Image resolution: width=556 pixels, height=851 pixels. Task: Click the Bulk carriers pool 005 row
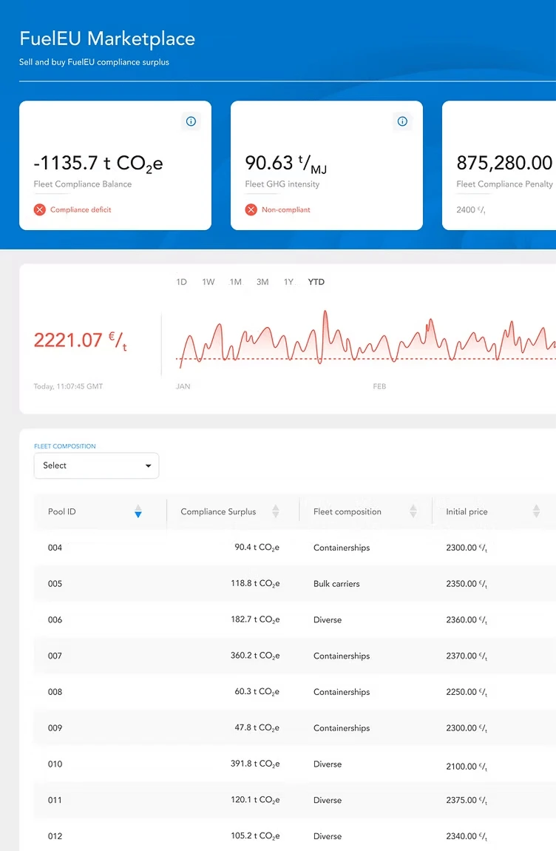pos(296,584)
